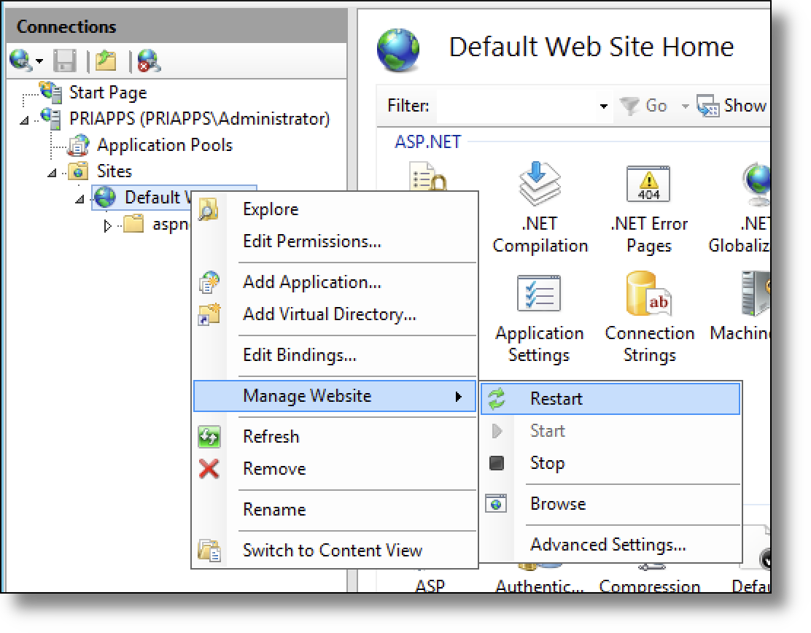
Task: Choose Rename from the context menu
Action: point(334,510)
